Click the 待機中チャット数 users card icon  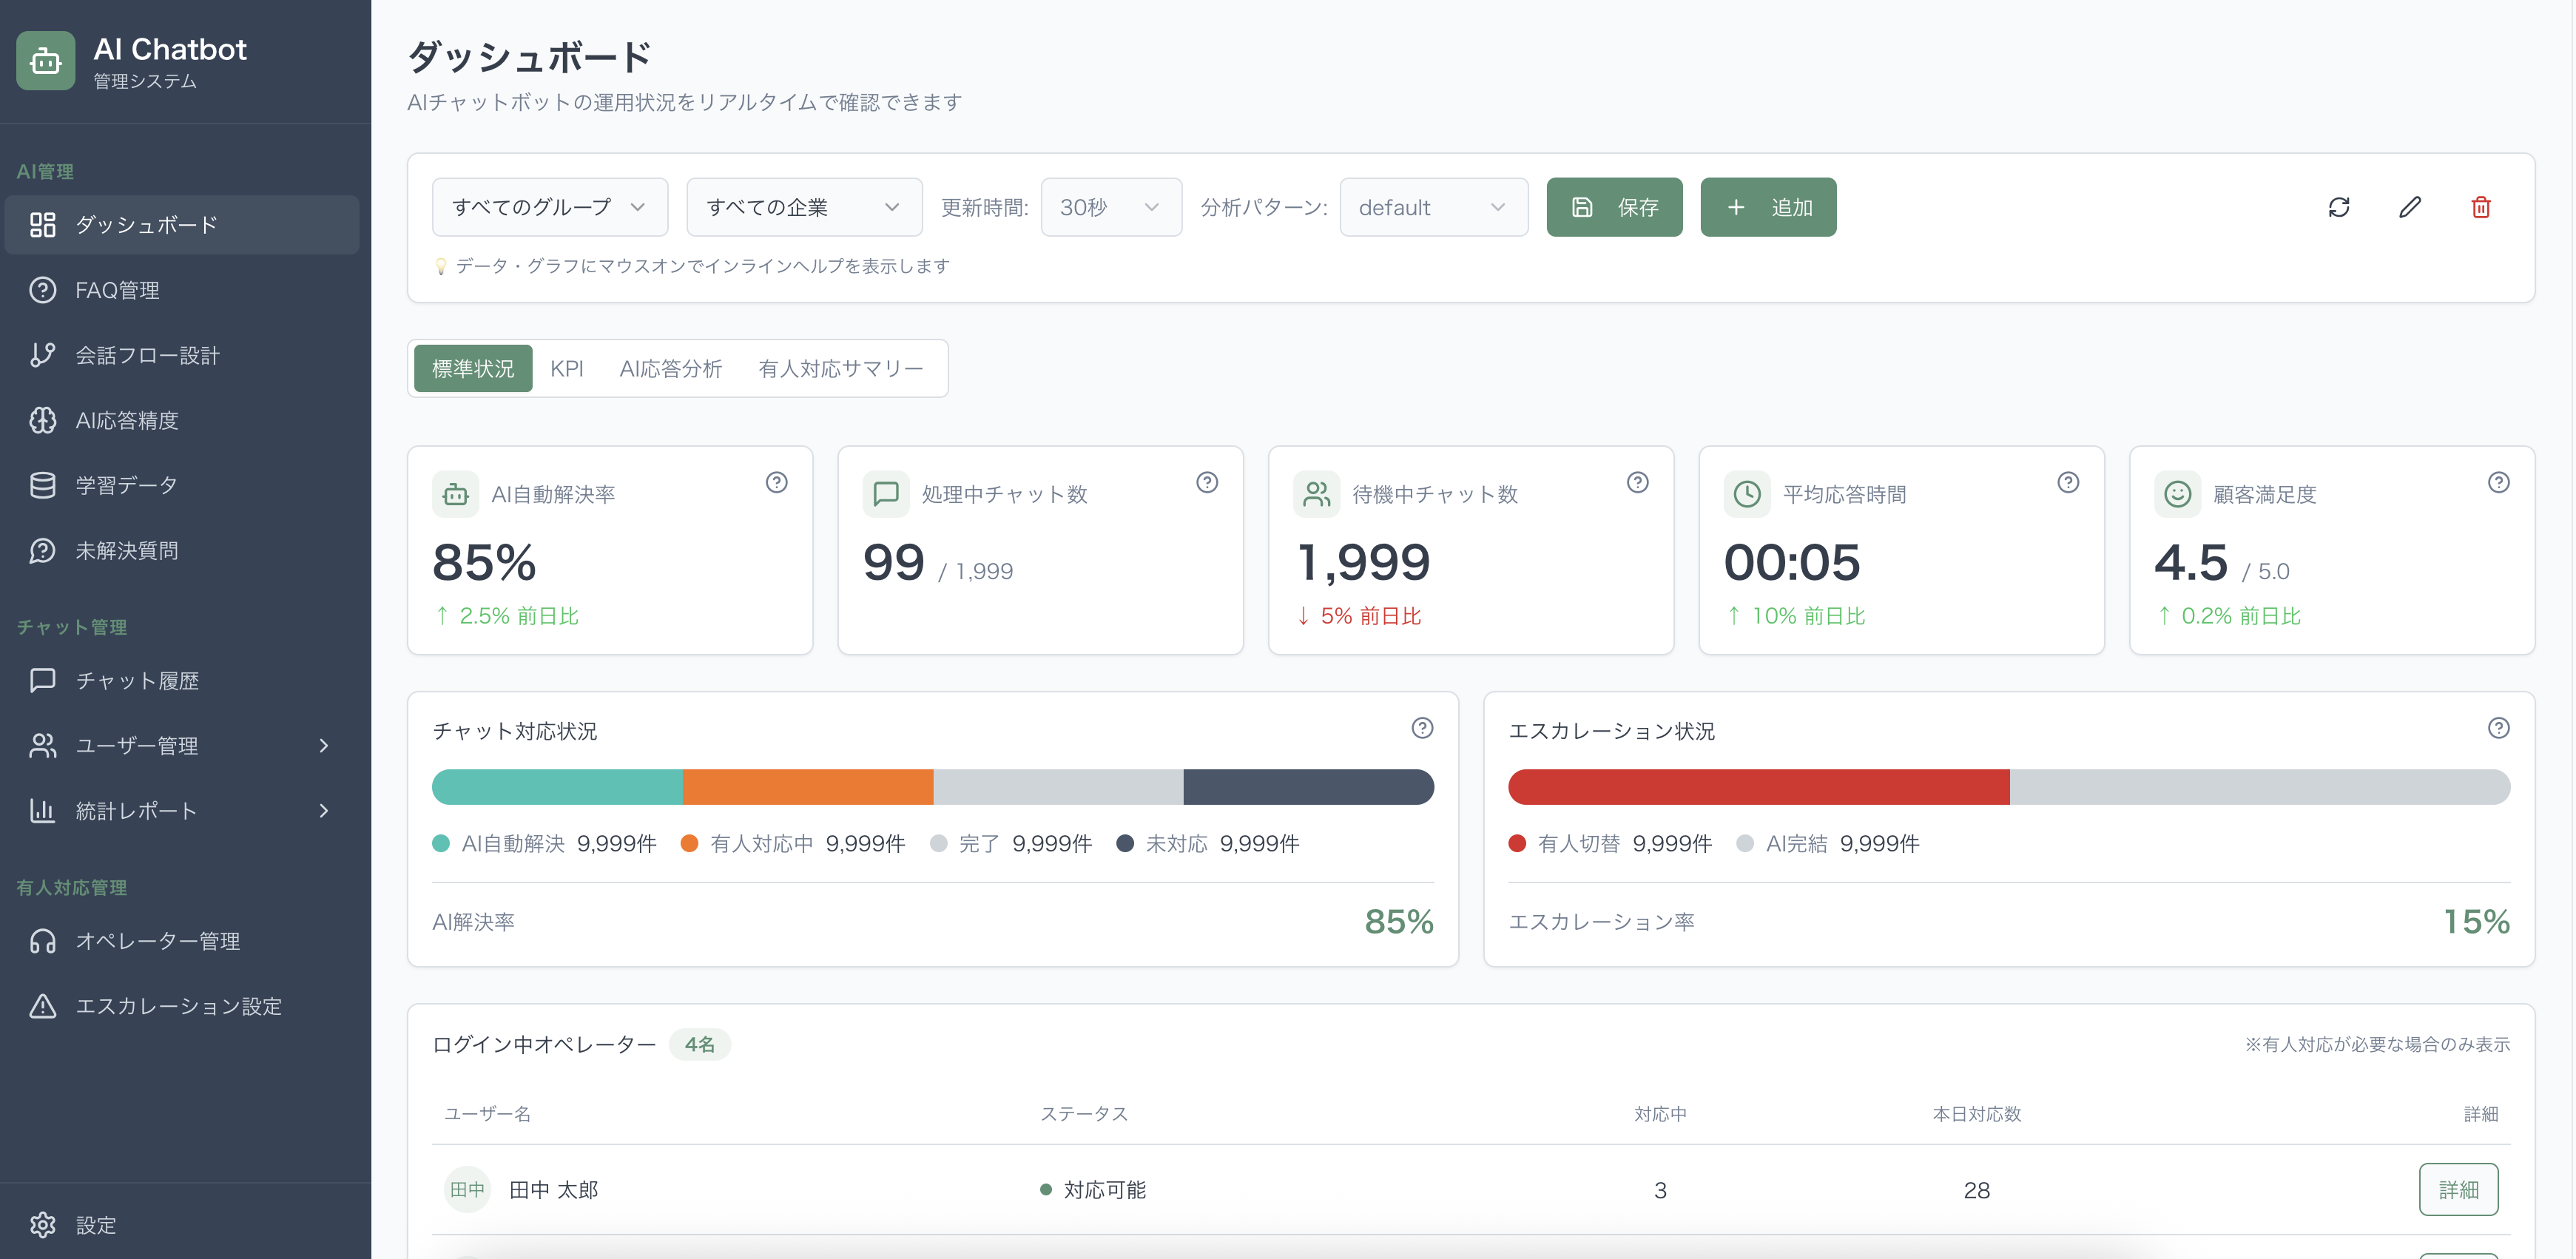[1317, 494]
